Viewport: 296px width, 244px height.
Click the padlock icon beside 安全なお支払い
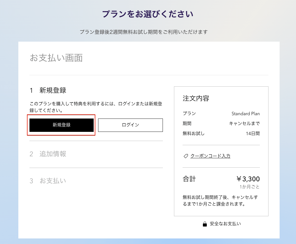tap(205, 224)
